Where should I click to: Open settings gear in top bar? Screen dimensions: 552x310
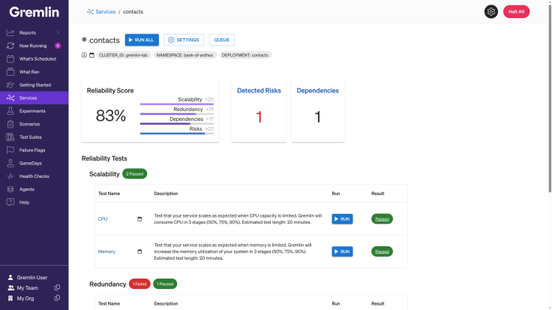point(491,11)
